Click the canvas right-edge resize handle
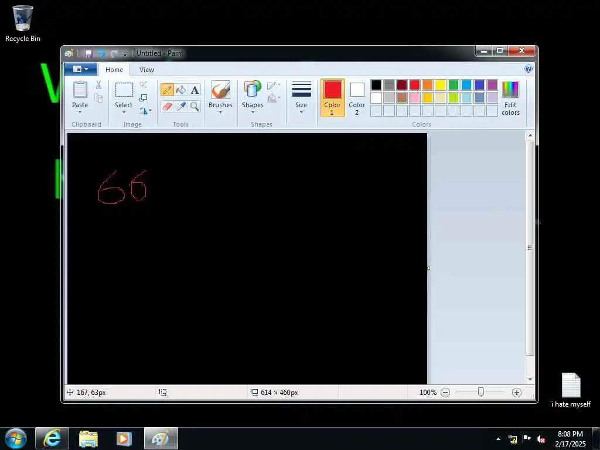600x450 pixels. (x=428, y=268)
